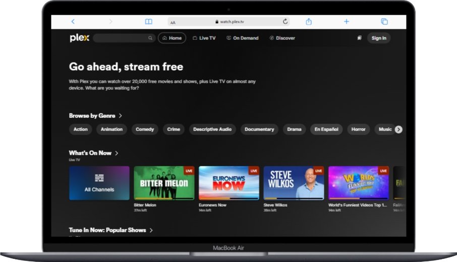Screen dimensions: 457x262
Task: Expand Tune In Now: Popular Shows chevron
Action: coord(151,230)
